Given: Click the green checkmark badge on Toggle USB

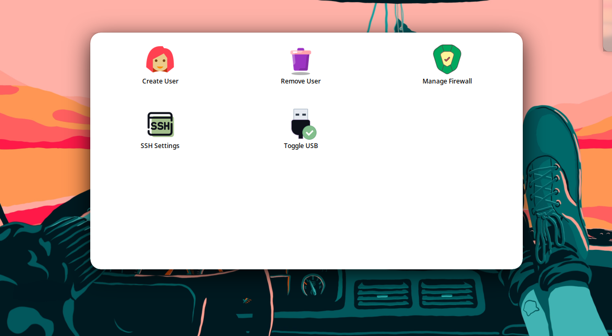Looking at the screenshot, I should (x=308, y=131).
